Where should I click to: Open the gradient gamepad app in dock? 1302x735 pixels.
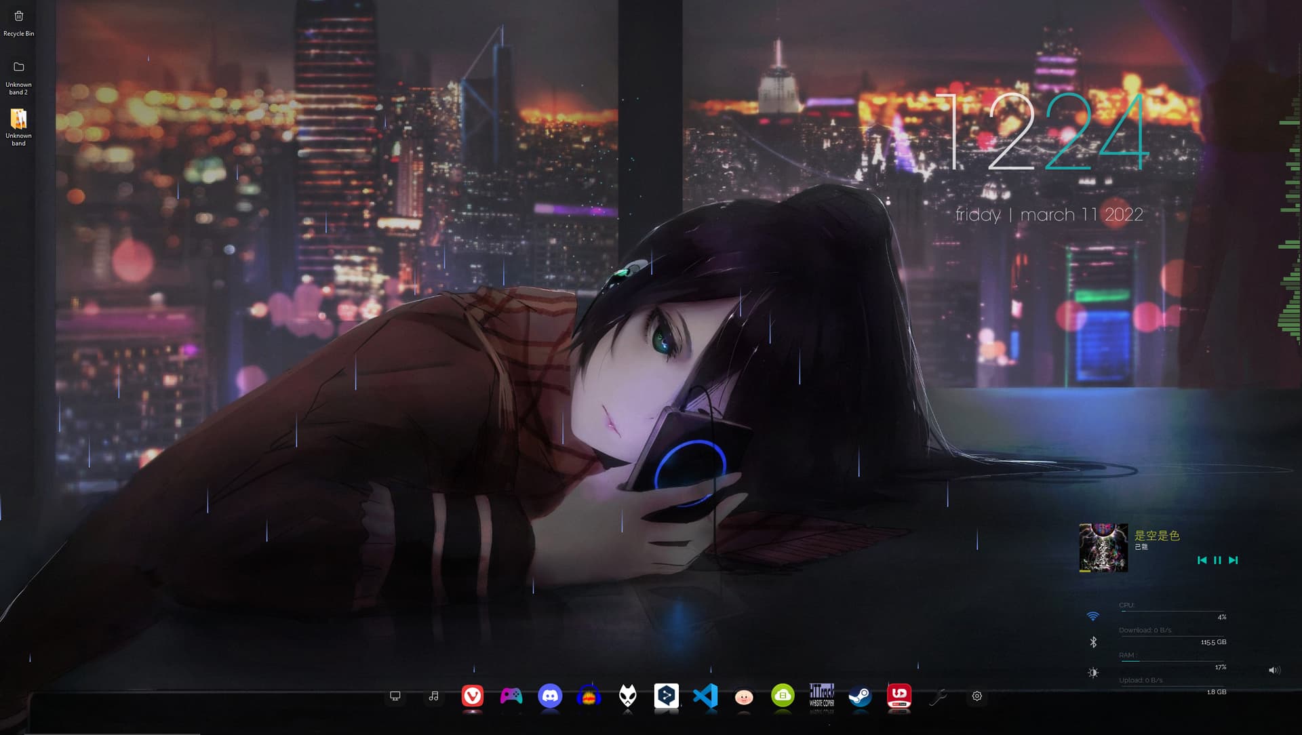pyautogui.click(x=511, y=696)
